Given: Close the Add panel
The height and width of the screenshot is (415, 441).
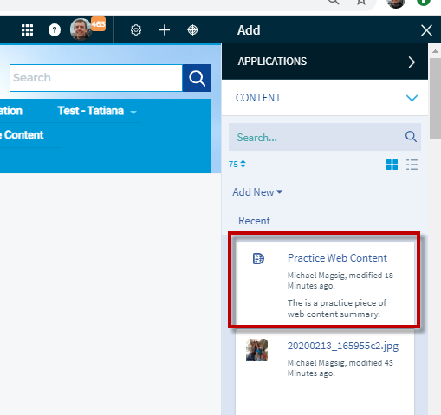Looking at the screenshot, I should [x=426, y=30].
